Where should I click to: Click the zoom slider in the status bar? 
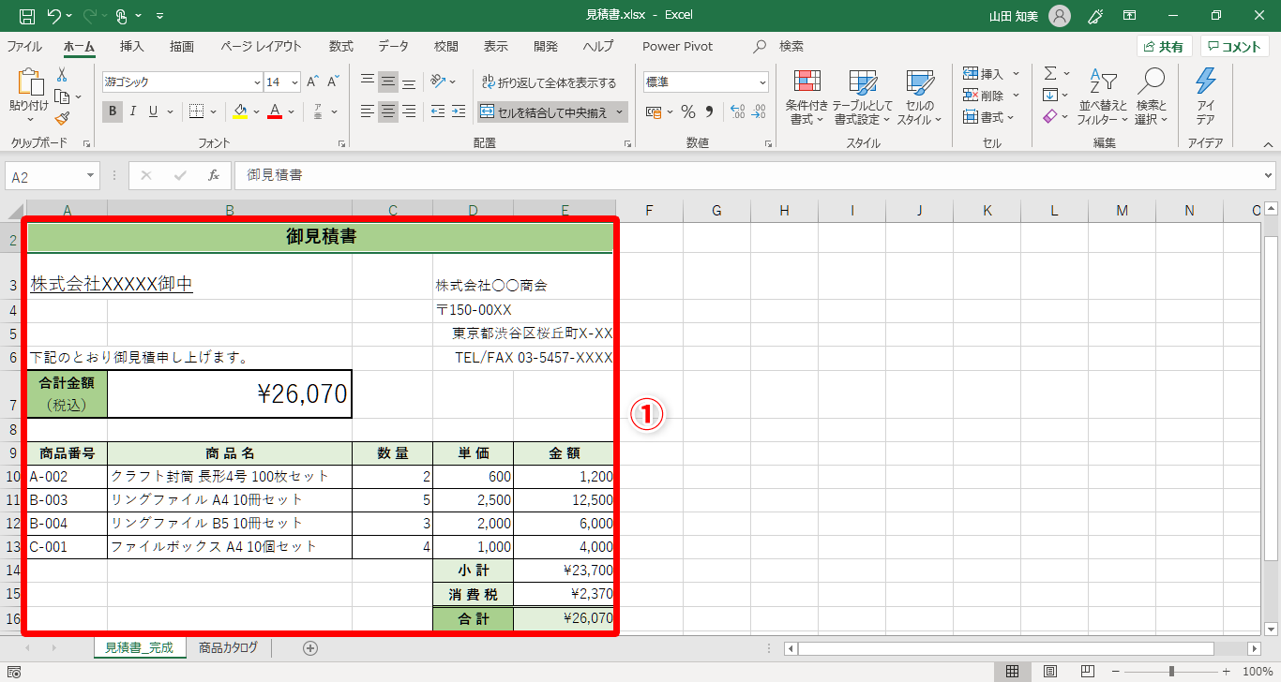coord(1173,671)
